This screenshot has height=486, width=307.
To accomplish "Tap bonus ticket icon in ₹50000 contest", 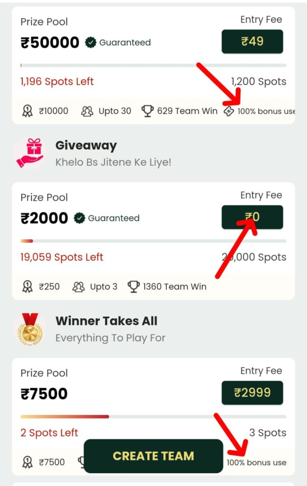I will pos(229,111).
